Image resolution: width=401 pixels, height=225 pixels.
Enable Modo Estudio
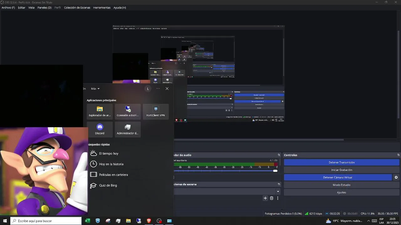(341, 185)
